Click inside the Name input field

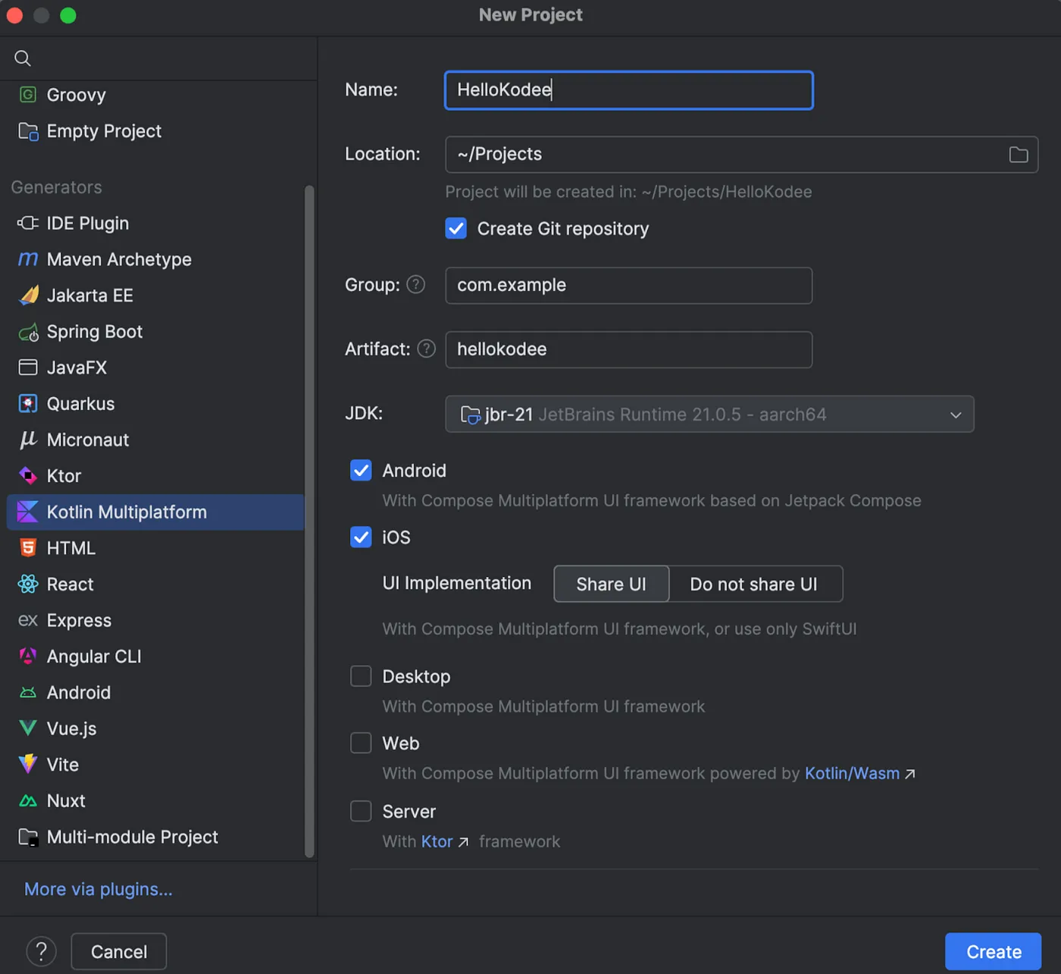pyautogui.click(x=628, y=89)
